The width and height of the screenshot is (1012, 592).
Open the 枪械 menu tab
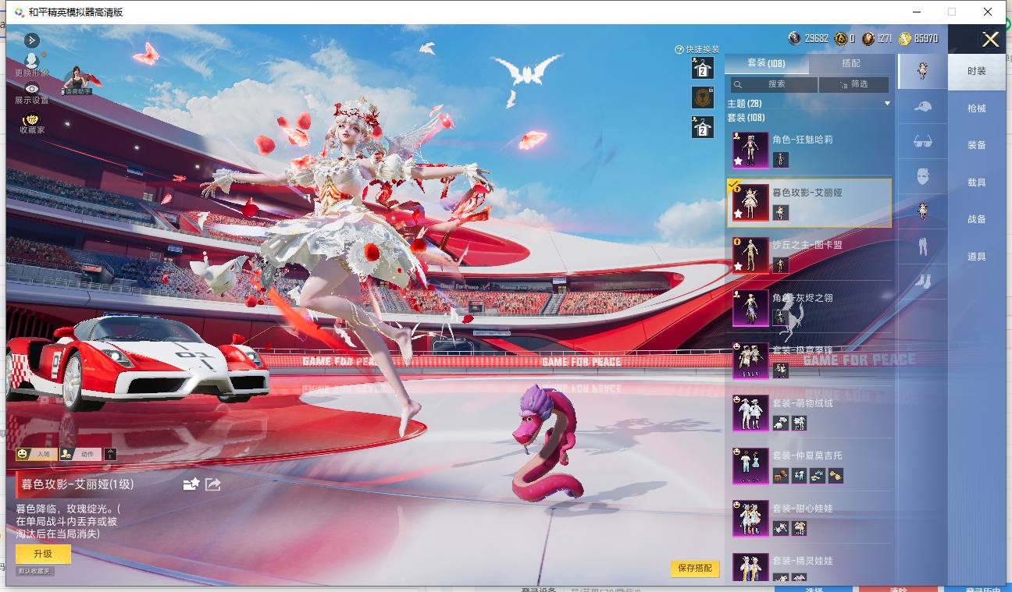(x=977, y=108)
